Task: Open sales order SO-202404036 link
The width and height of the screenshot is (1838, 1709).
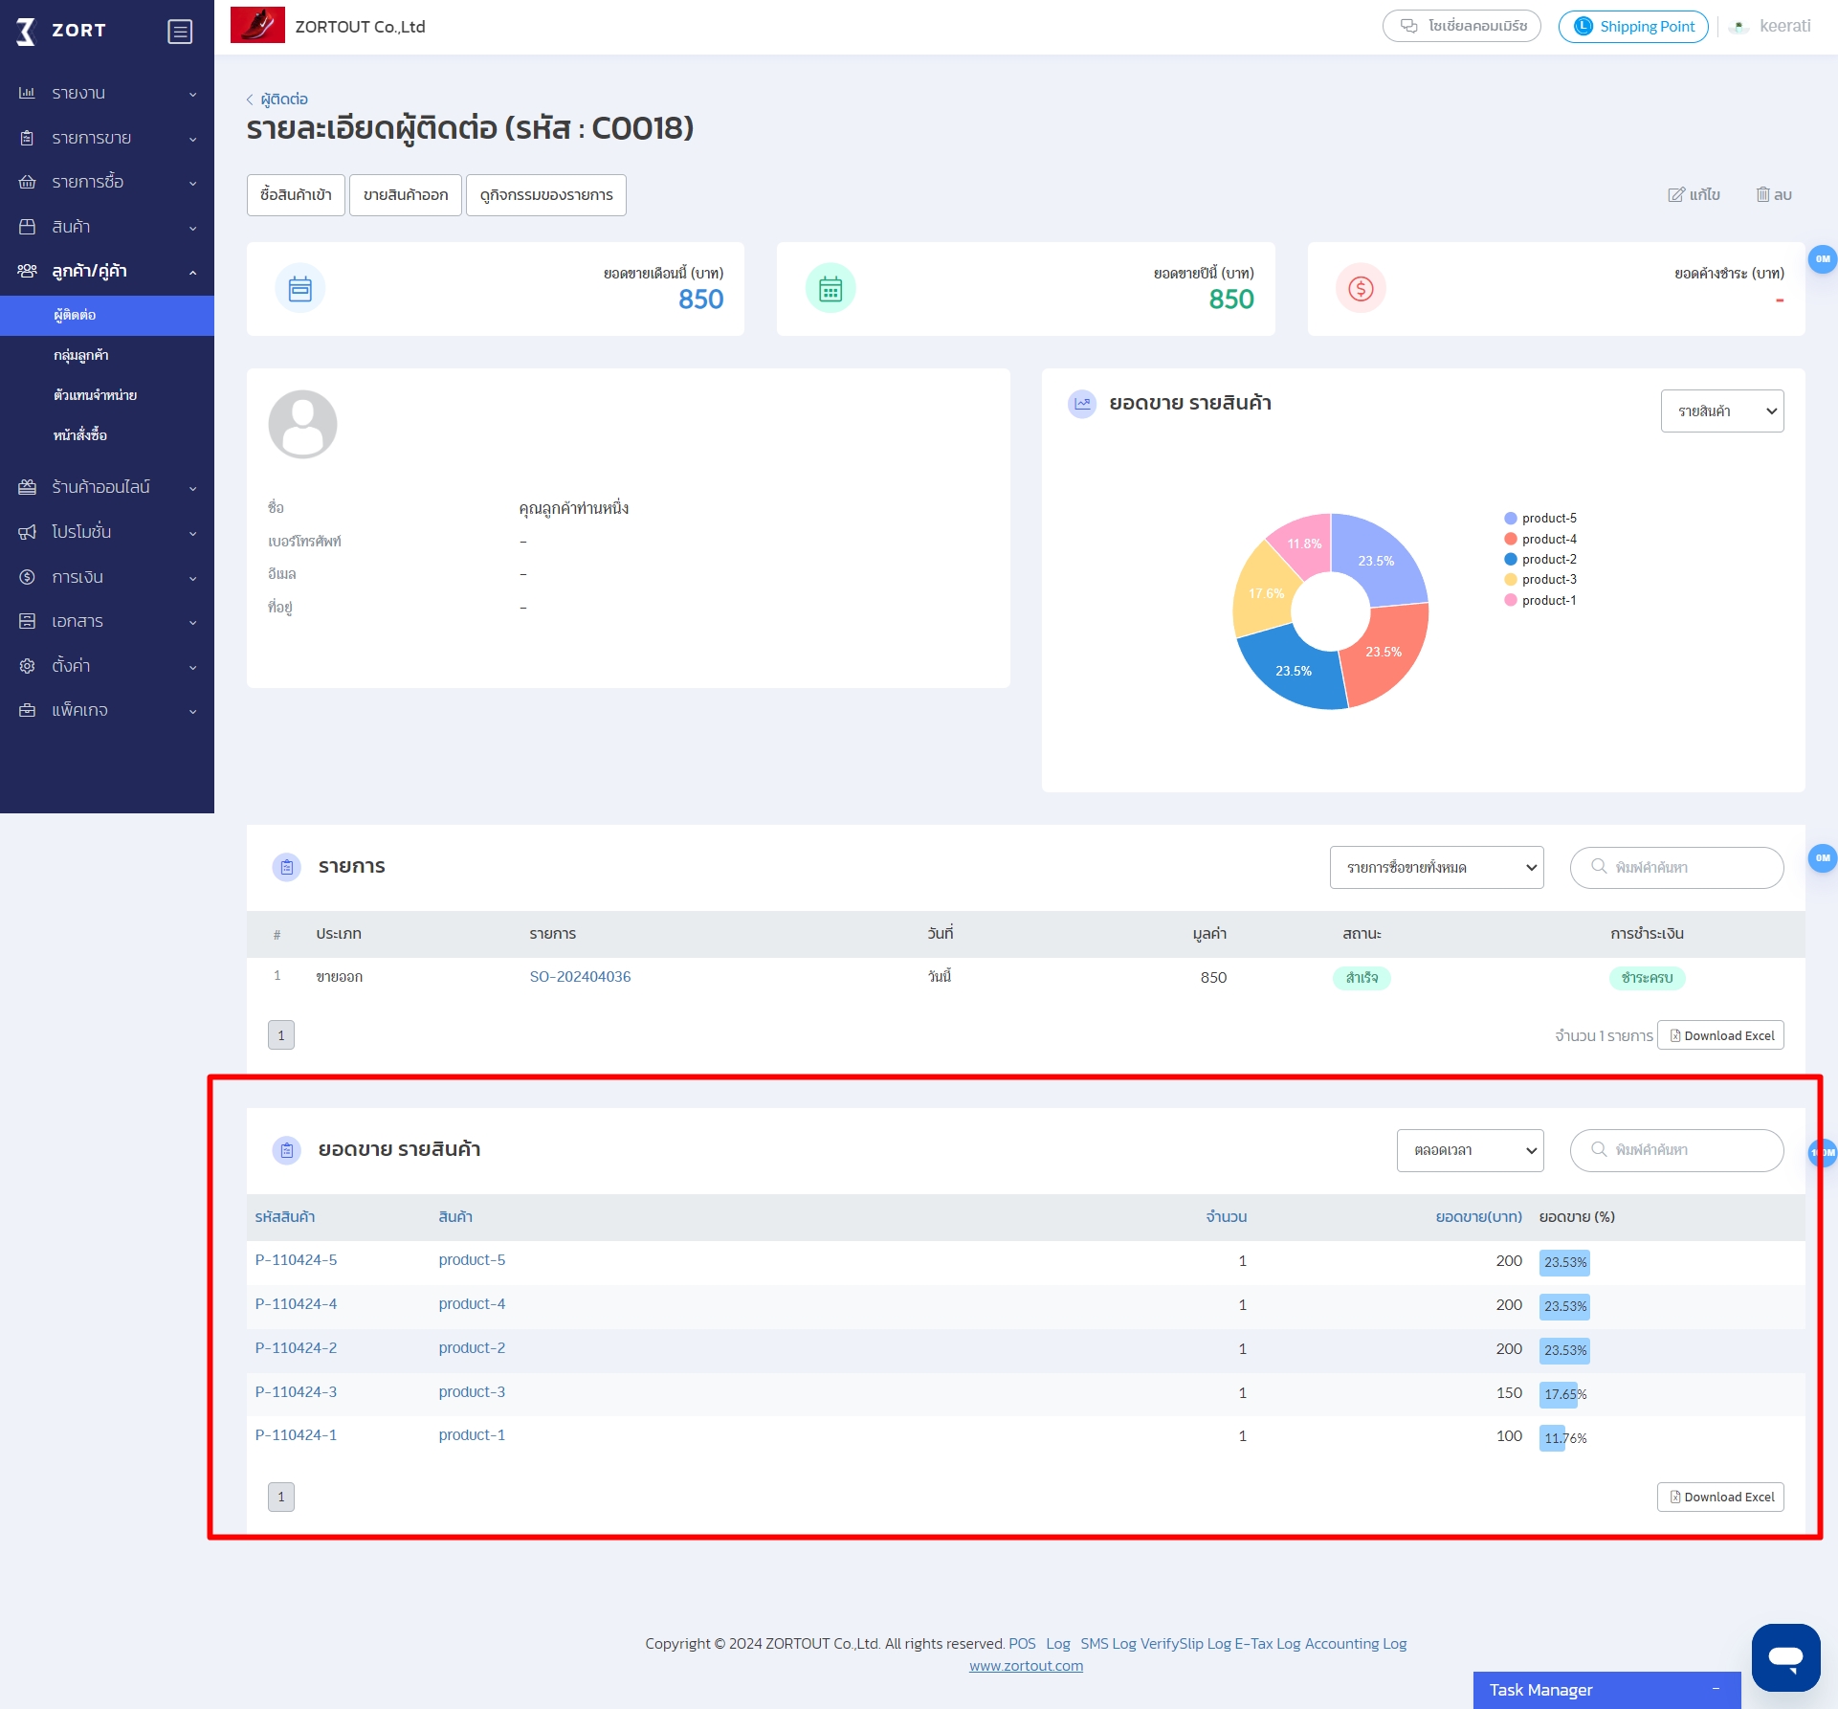Action: pyautogui.click(x=580, y=977)
